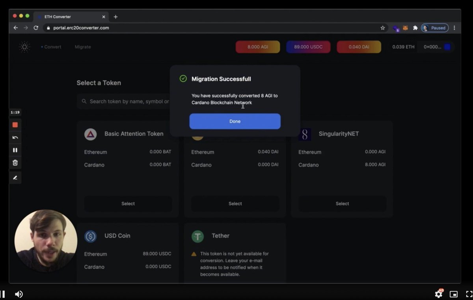Bookmark the page with star icon
Image resolution: width=473 pixels, height=300 pixels.
pyautogui.click(x=382, y=28)
